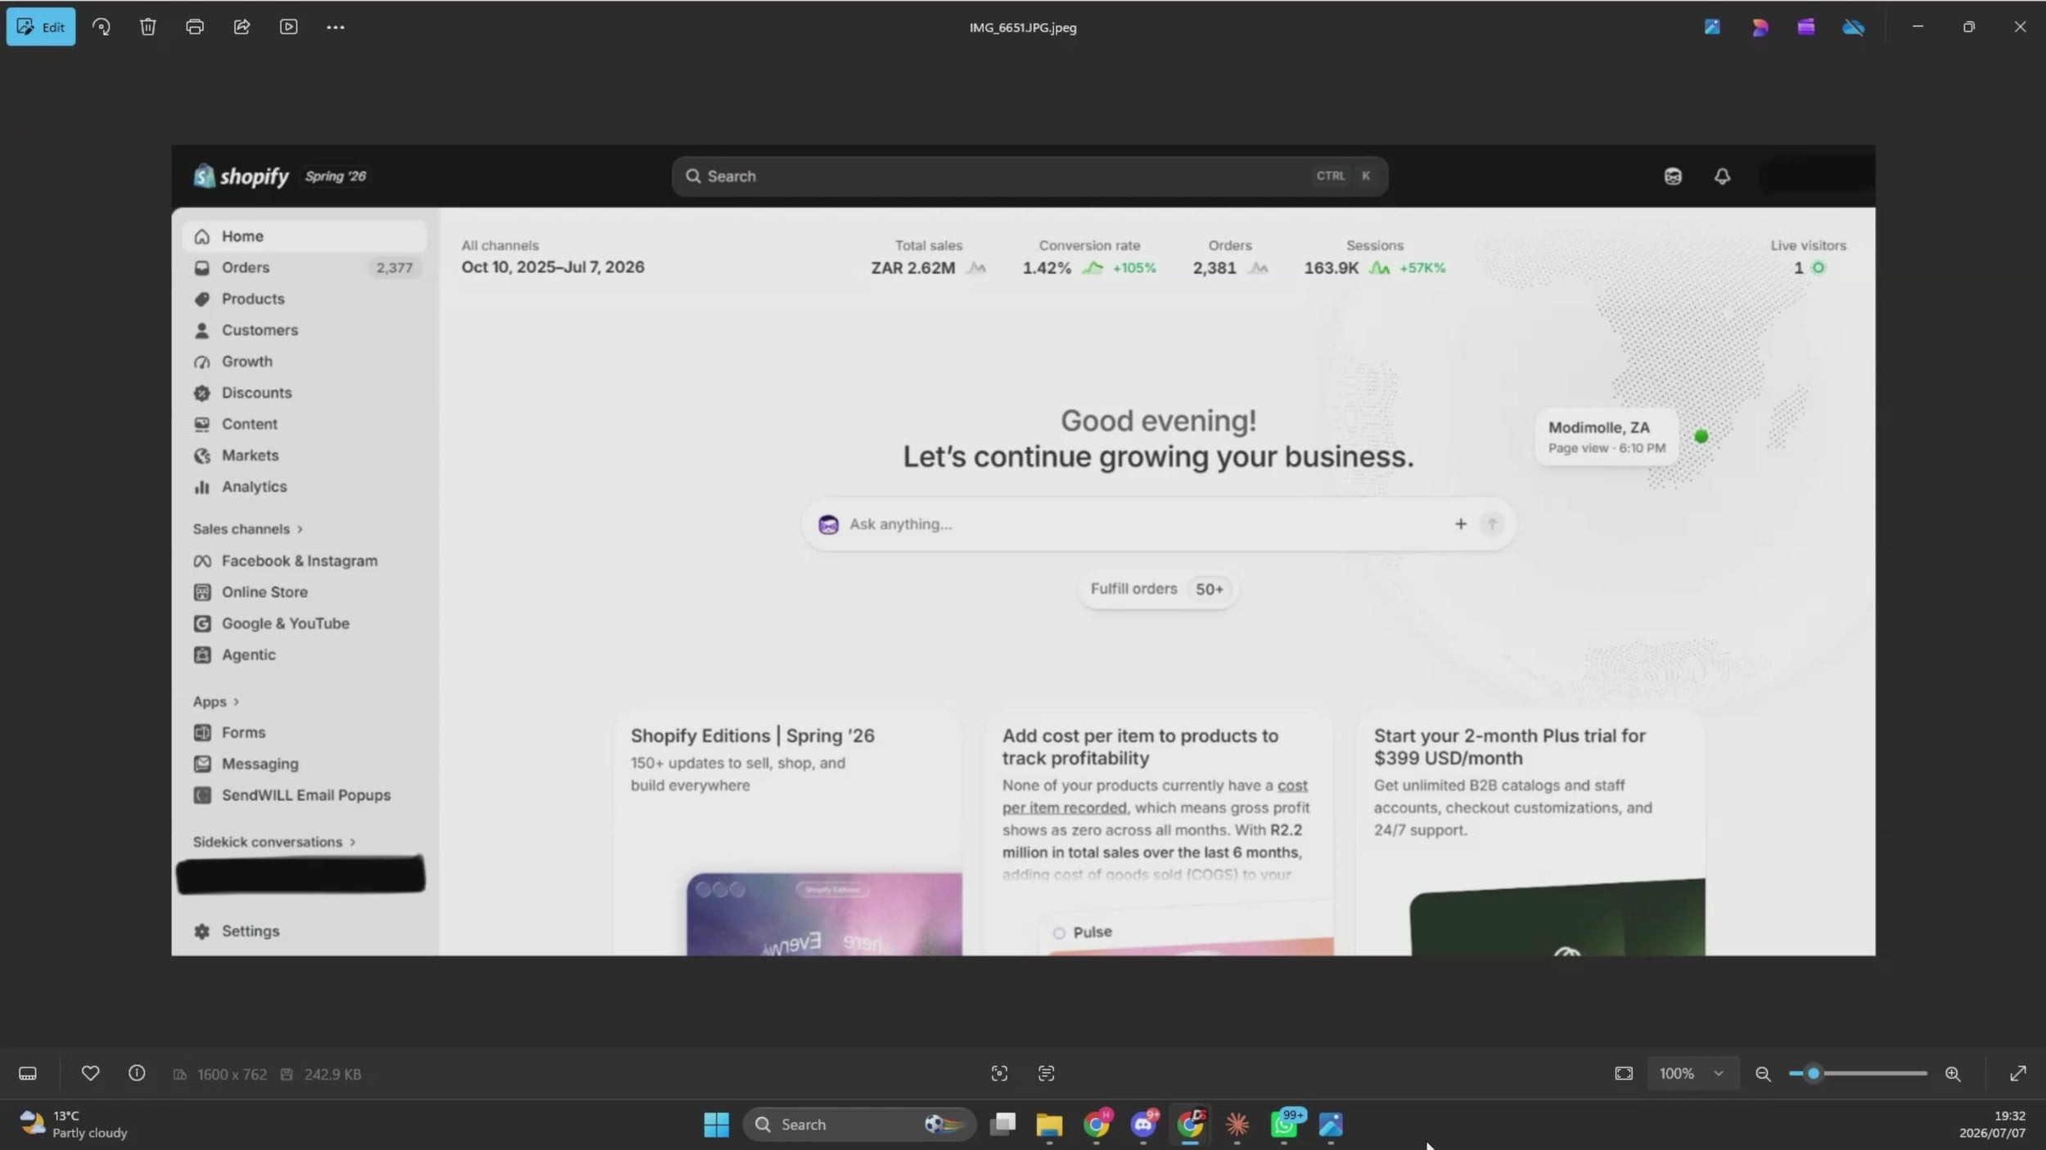Open the share icon in the toolbar

[241, 27]
